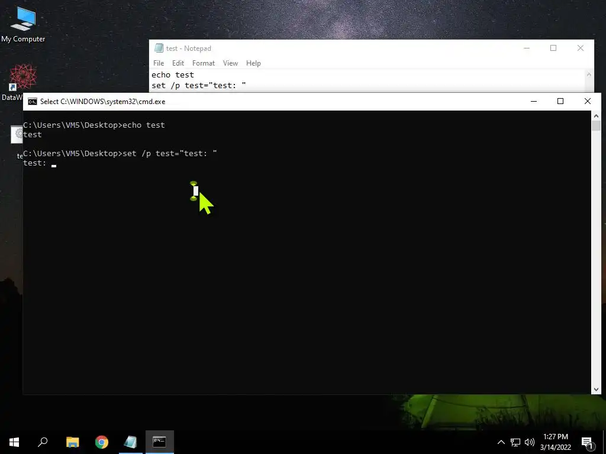Open Notepad Help menu

point(253,63)
